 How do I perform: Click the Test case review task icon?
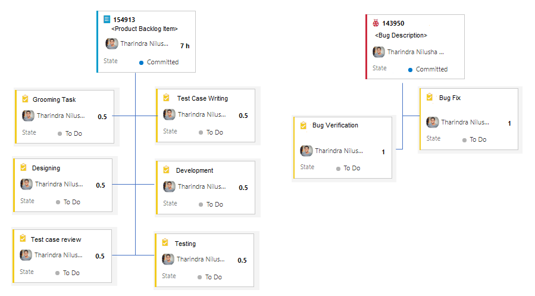tap(23, 239)
